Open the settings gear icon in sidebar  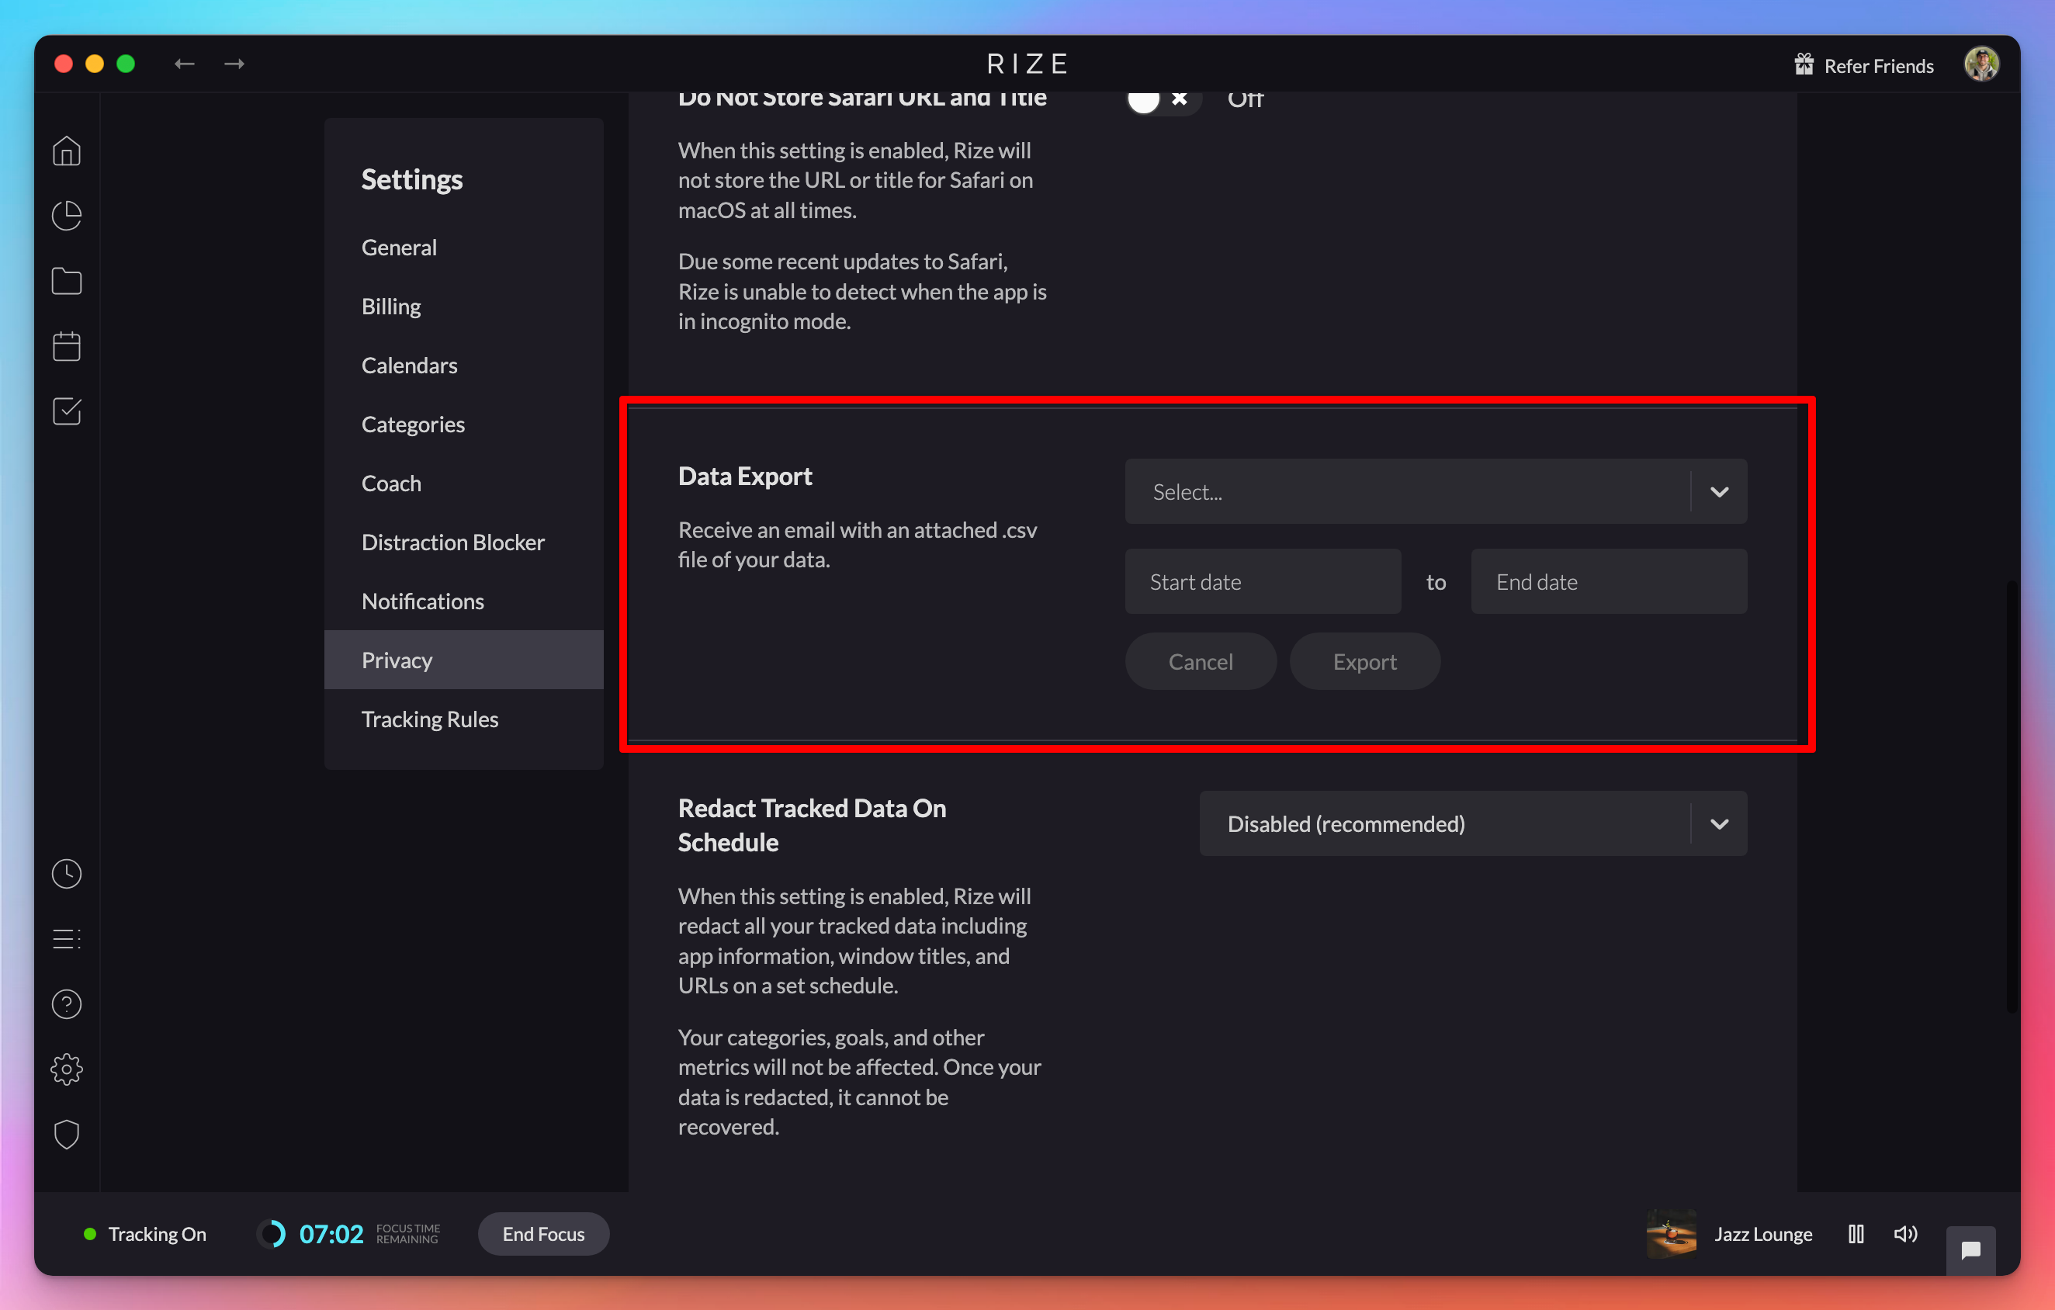[67, 1069]
